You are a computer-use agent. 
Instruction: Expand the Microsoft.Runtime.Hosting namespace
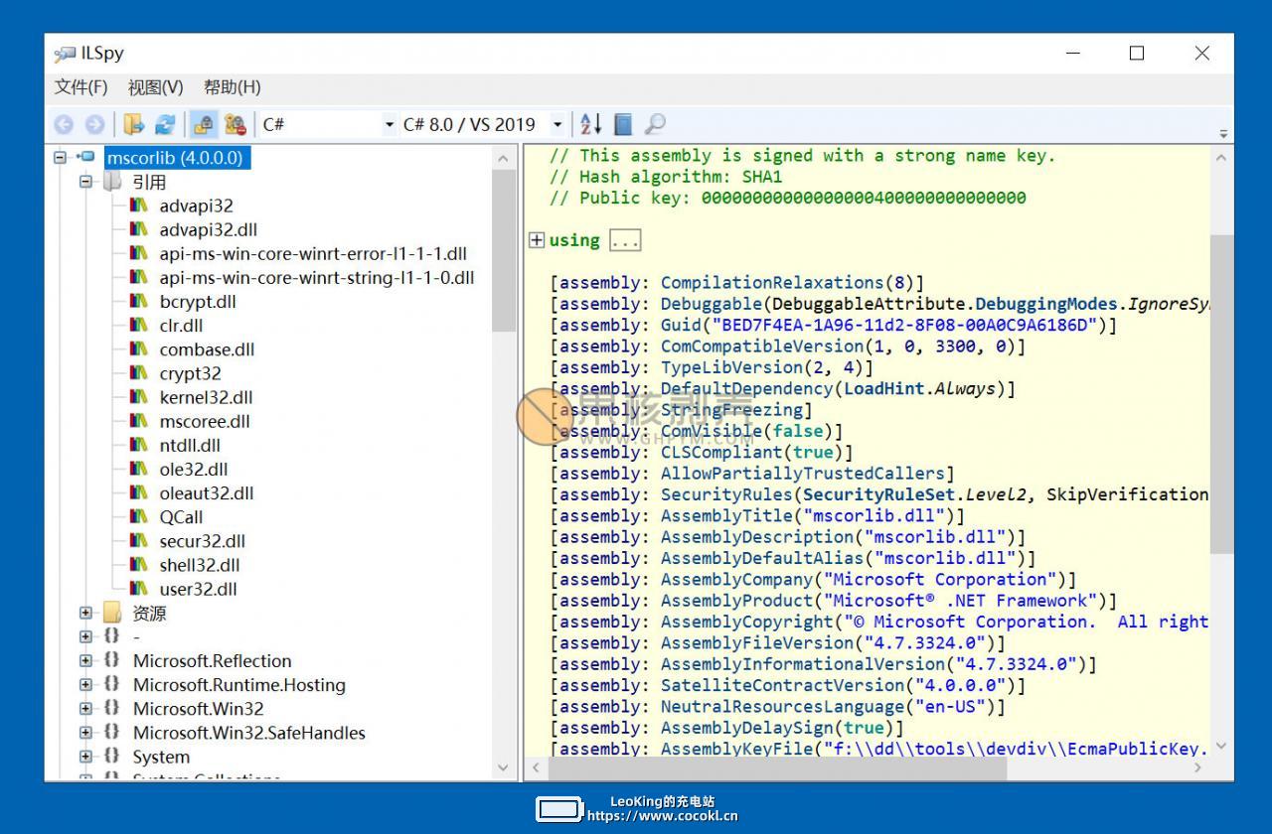(x=85, y=684)
